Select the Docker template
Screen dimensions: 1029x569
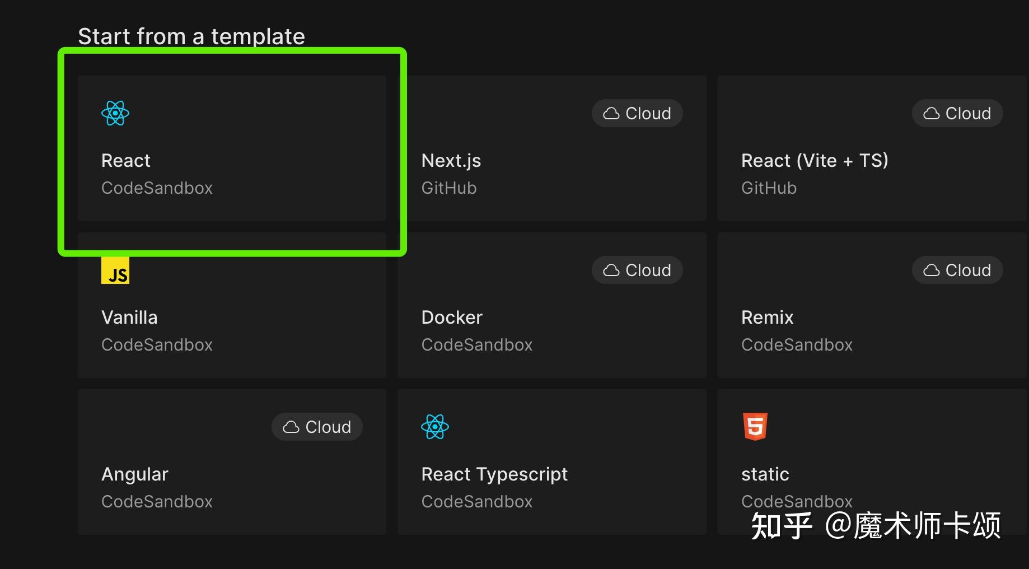[x=551, y=305]
